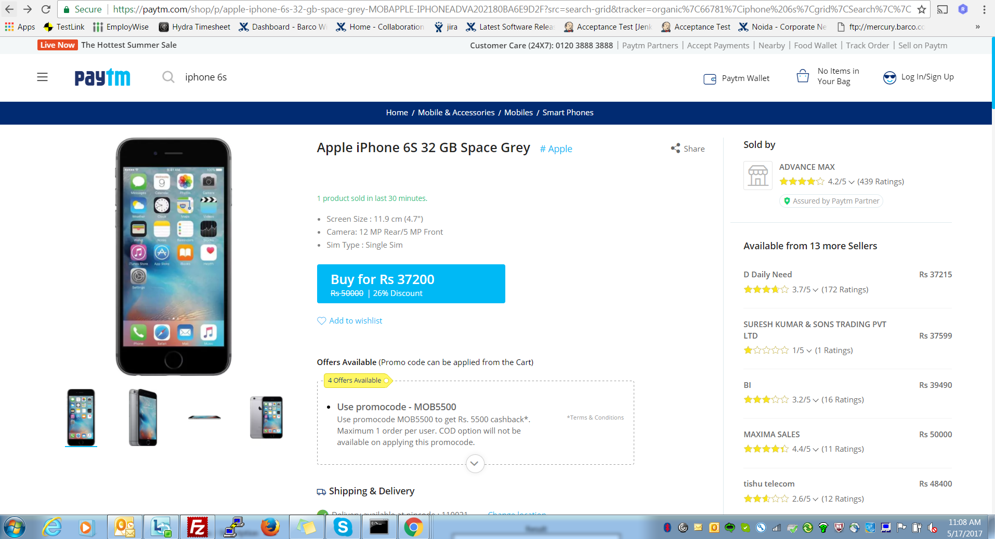Open Firefox from taskbar

(270, 528)
